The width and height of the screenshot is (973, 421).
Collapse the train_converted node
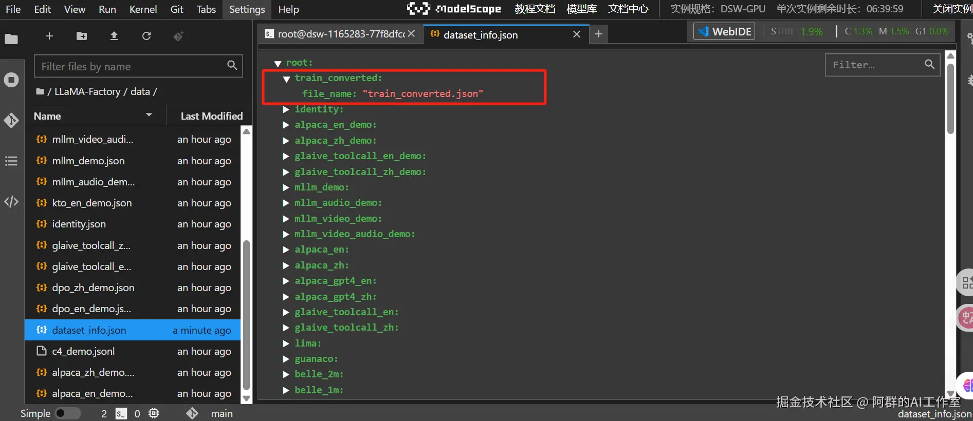coord(287,79)
